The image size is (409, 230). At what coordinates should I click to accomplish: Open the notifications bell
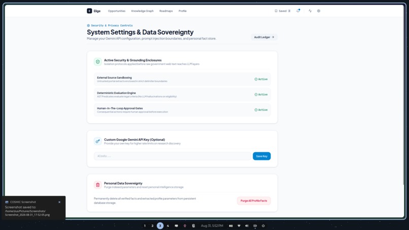tap(298, 11)
